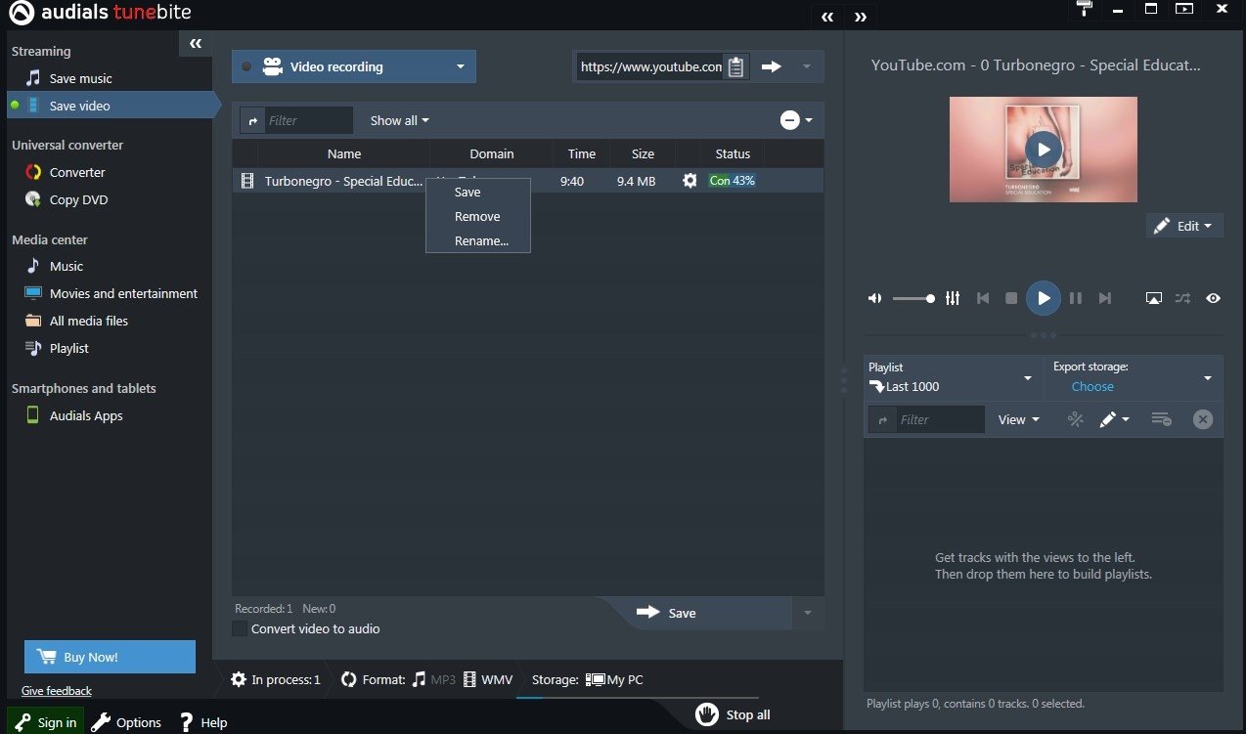This screenshot has width=1246, height=734.
Task: Pause playback in the player
Action: point(1076,298)
